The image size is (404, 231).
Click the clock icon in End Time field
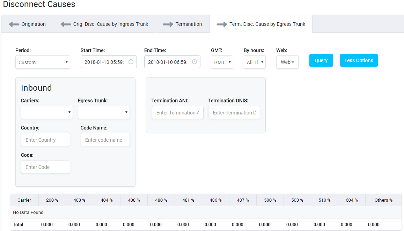(194, 62)
